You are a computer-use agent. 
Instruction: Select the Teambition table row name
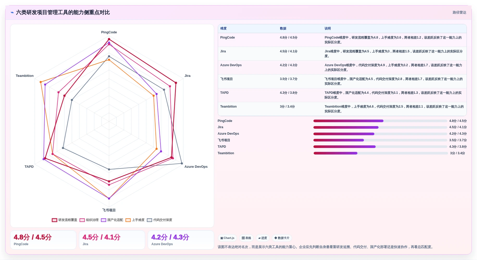[x=228, y=107]
